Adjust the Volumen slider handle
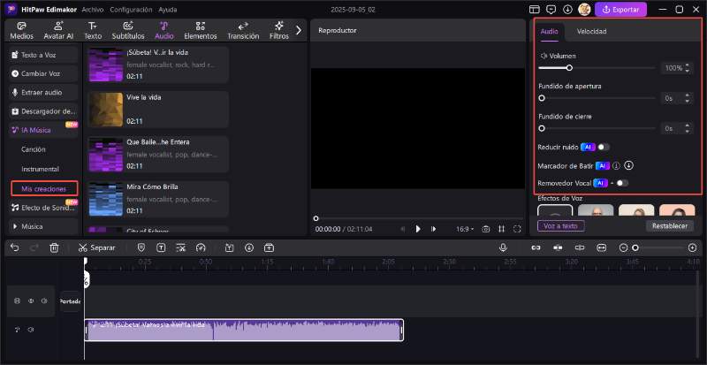 569,68
